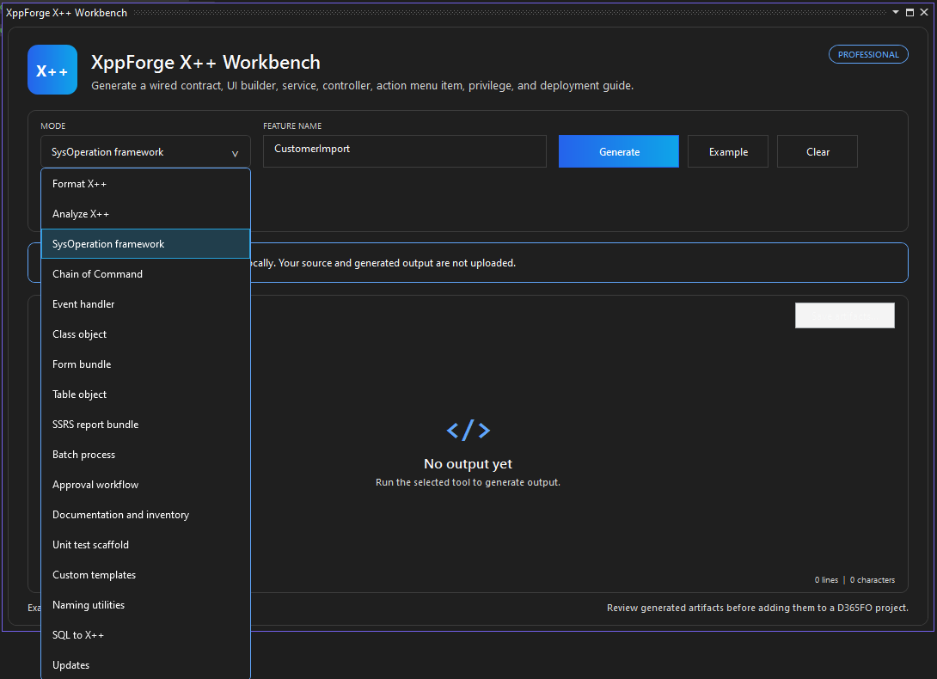Screen dimensions: 937x679
Task: Click the X++ app logo icon
Action: (x=52, y=70)
